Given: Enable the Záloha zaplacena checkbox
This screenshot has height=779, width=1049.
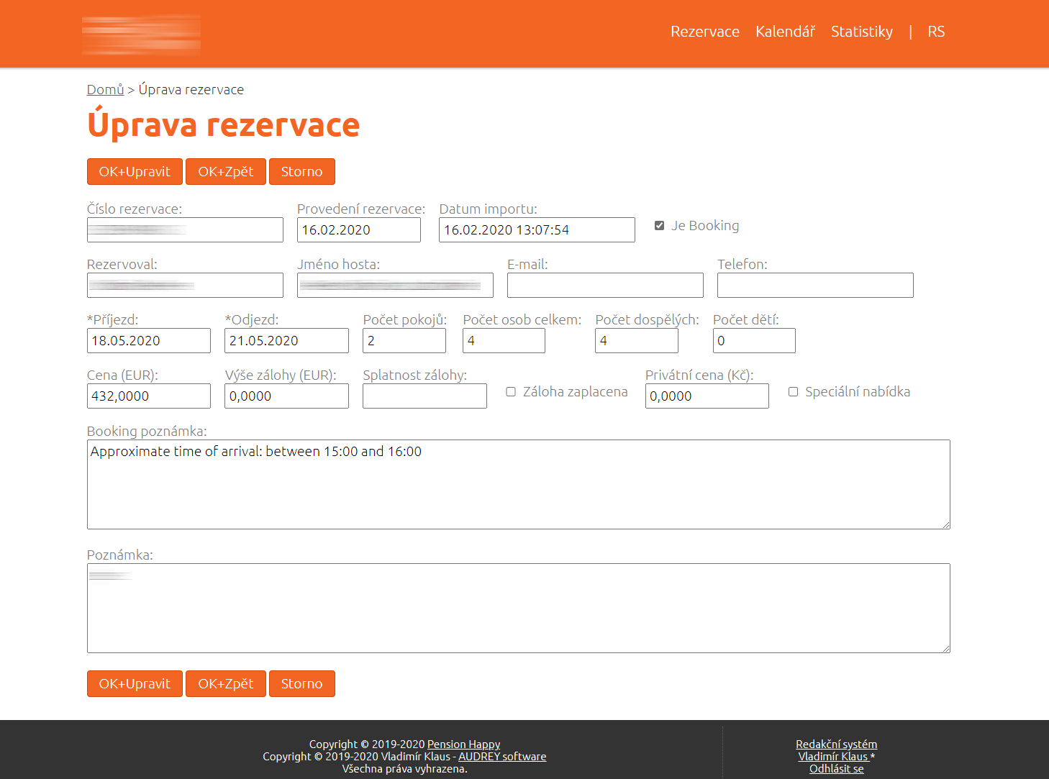Looking at the screenshot, I should (511, 392).
